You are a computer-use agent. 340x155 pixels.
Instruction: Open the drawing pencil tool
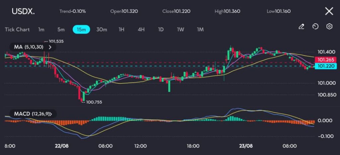[x=301, y=26]
